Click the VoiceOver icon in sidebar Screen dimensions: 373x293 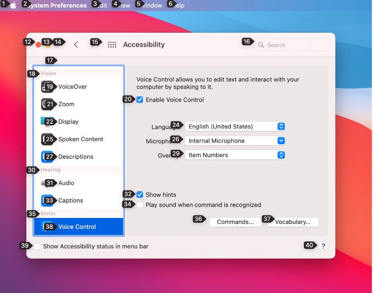coord(47,87)
